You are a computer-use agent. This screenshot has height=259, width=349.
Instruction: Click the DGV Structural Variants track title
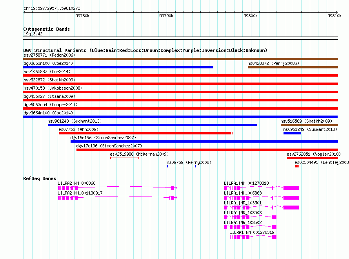(x=145, y=50)
